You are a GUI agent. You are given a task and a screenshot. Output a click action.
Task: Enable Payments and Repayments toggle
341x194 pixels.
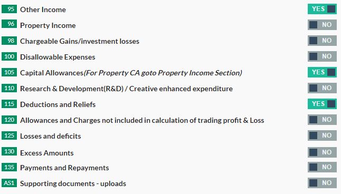point(322,167)
